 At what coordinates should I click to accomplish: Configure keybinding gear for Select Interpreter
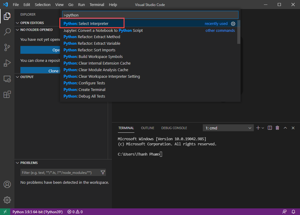[x=233, y=23]
